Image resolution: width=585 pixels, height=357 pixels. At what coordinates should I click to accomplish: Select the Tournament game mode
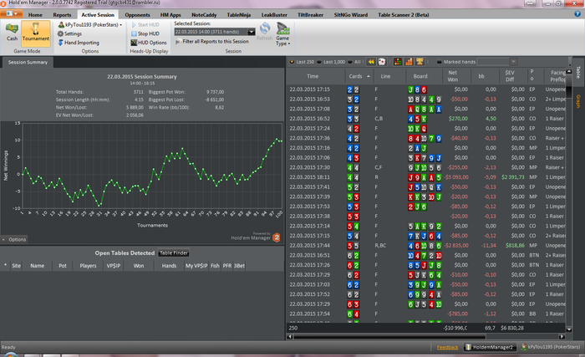point(35,33)
